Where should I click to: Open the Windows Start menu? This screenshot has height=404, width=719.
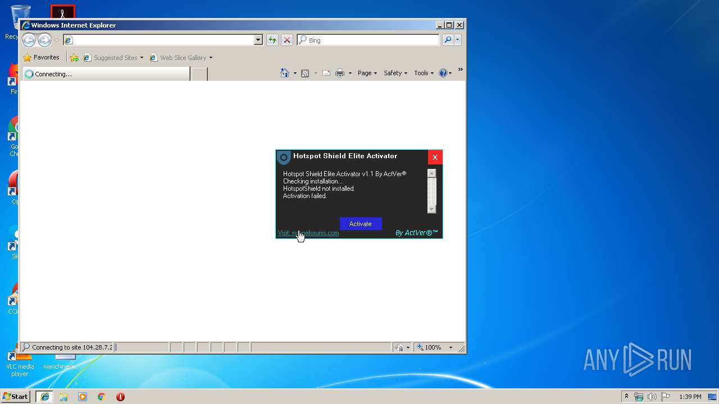tap(16, 396)
